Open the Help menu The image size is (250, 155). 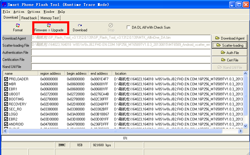click(x=61, y=12)
